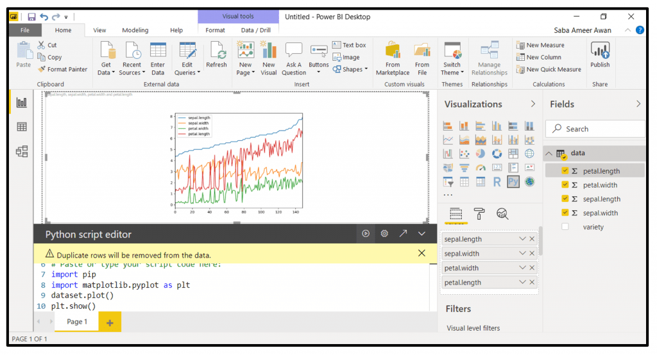Image resolution: width=657 pixels, height=355 pixels.
Task: Select the R script visual icon
Action: [x=497, y=182]
